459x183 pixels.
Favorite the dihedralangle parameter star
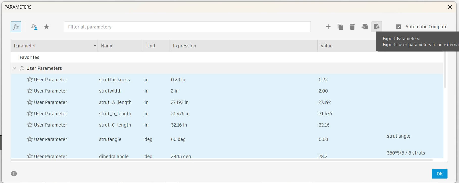(x=30, y=156)
